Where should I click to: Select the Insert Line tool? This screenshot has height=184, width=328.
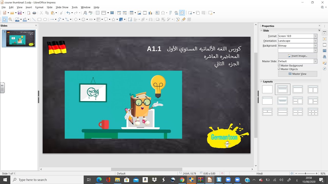[x=34, y=19]
